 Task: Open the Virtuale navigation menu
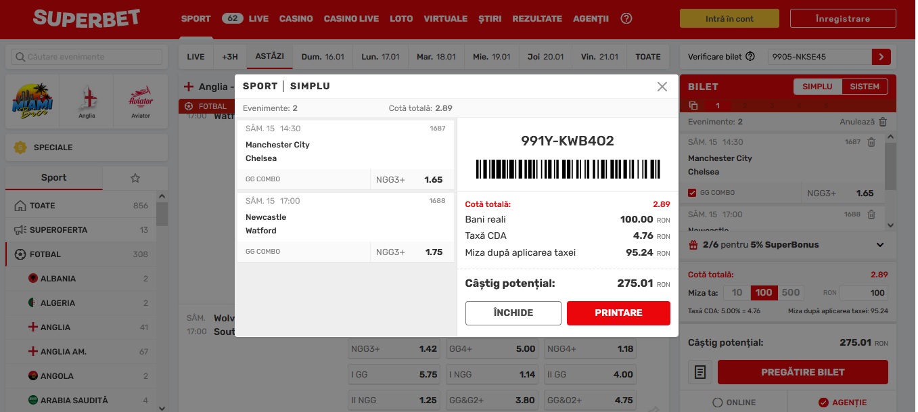click(x=445, y=19)
